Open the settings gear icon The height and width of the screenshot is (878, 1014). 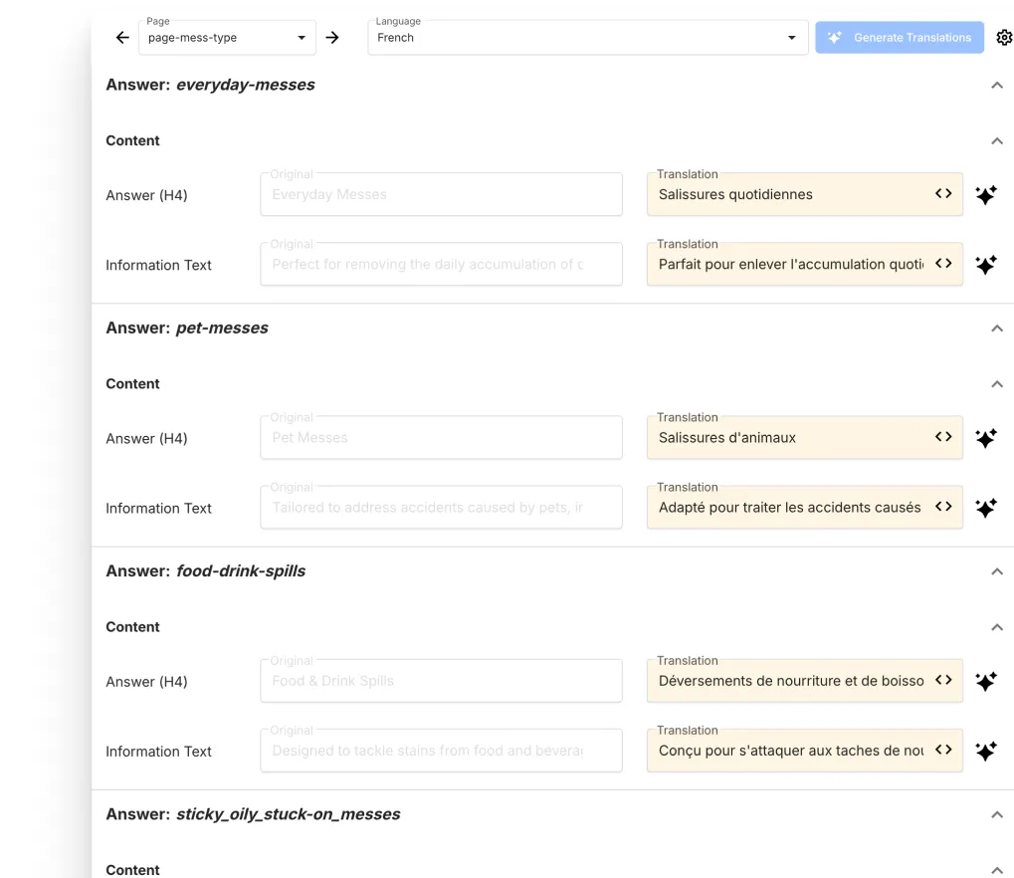click(x=1003, y=38)
